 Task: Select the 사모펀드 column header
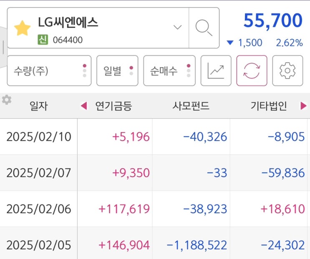click(x=191, y=106)
